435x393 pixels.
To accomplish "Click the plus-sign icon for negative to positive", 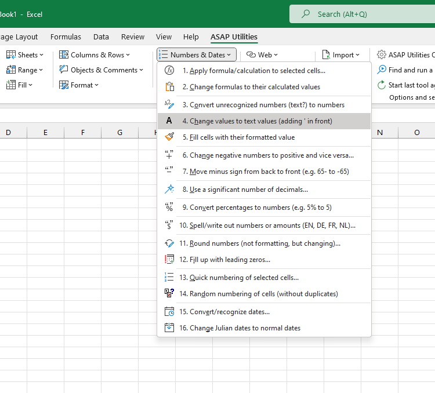I will 169,155.
